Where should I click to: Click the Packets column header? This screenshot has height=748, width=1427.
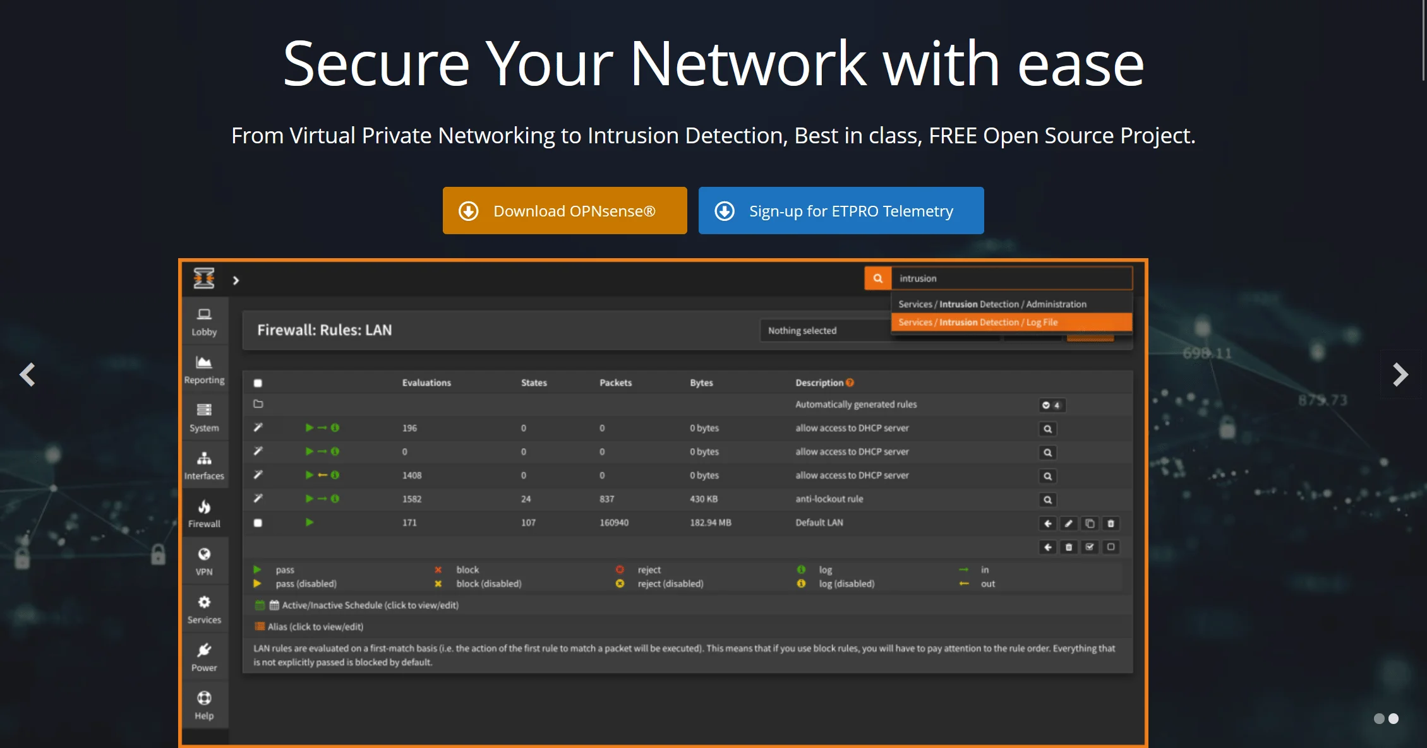pos(615,383)
